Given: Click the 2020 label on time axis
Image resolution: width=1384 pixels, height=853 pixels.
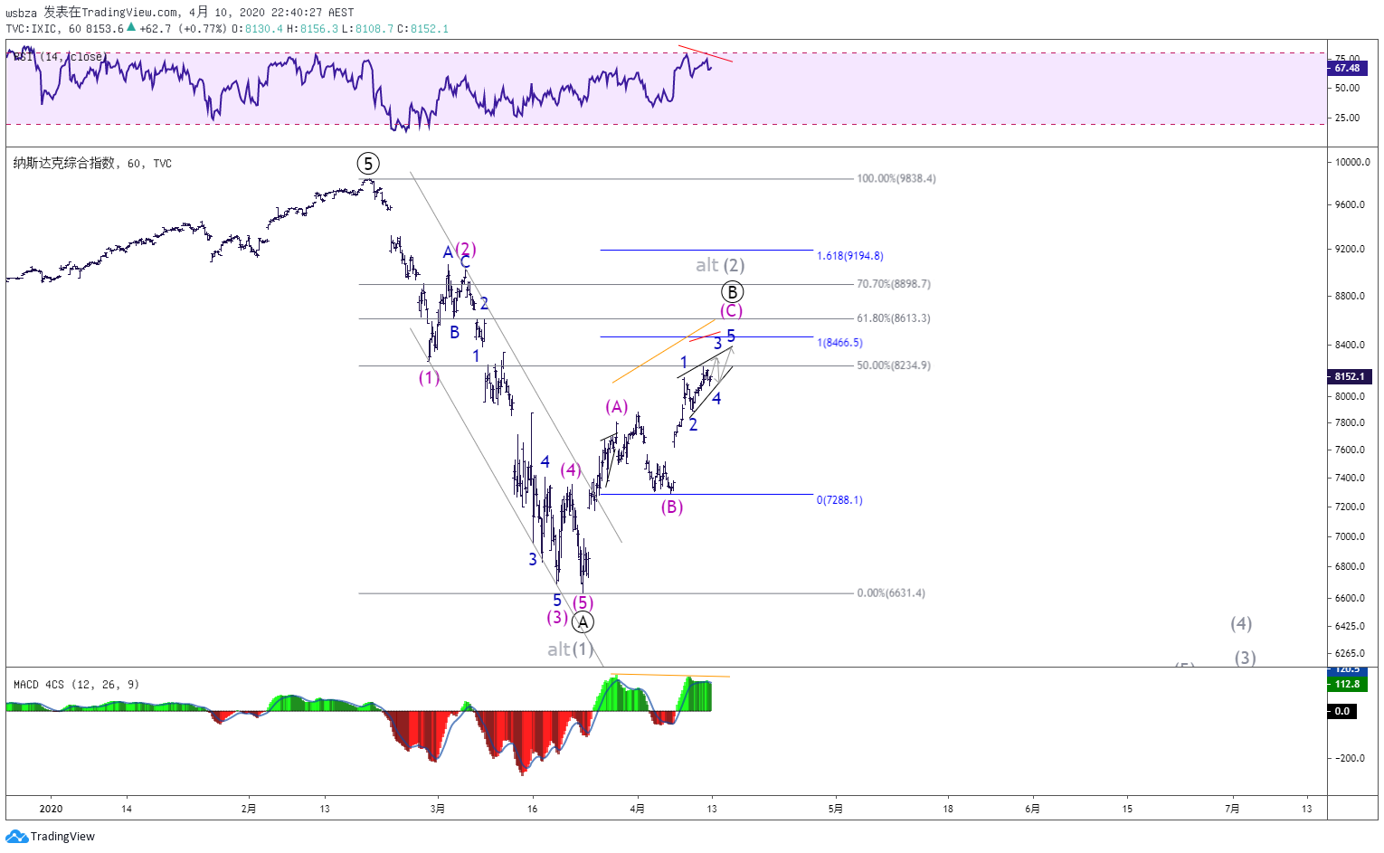Looking at the screenshot, I should click(x=52, y=809).
